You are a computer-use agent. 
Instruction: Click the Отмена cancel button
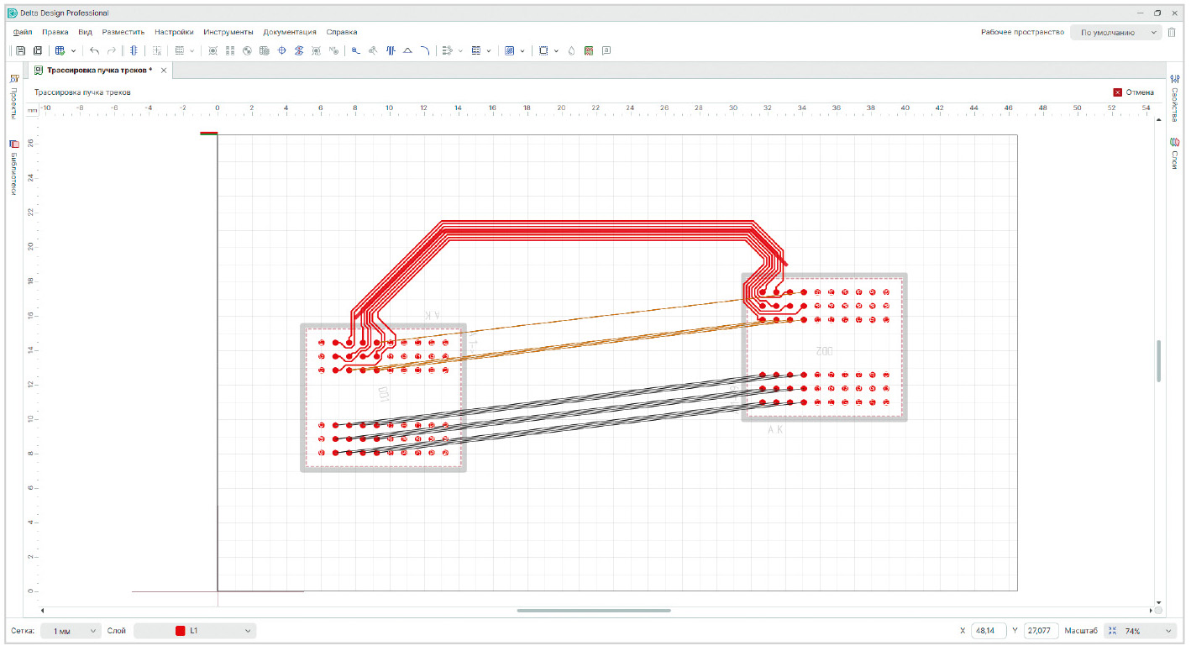[1133, 92]
